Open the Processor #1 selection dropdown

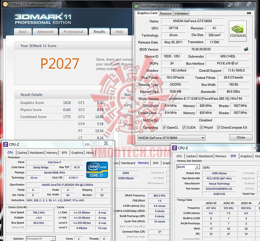click(x=40, y=239)
